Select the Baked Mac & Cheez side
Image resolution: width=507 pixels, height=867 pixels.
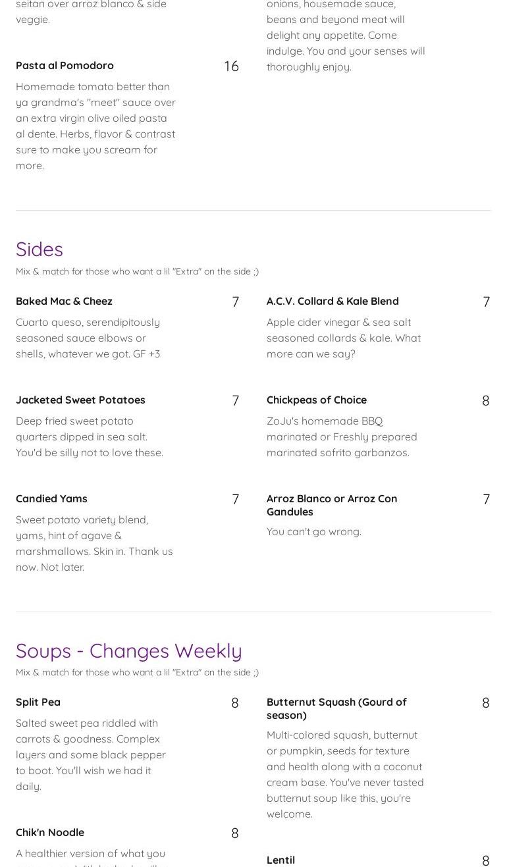(64, 301)
